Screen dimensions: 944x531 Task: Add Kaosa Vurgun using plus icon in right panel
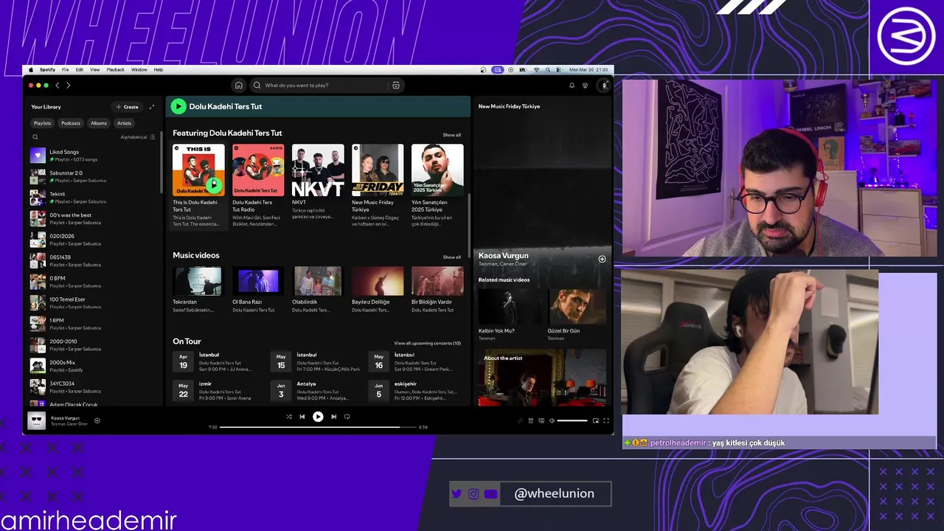[x=602, y=259]
